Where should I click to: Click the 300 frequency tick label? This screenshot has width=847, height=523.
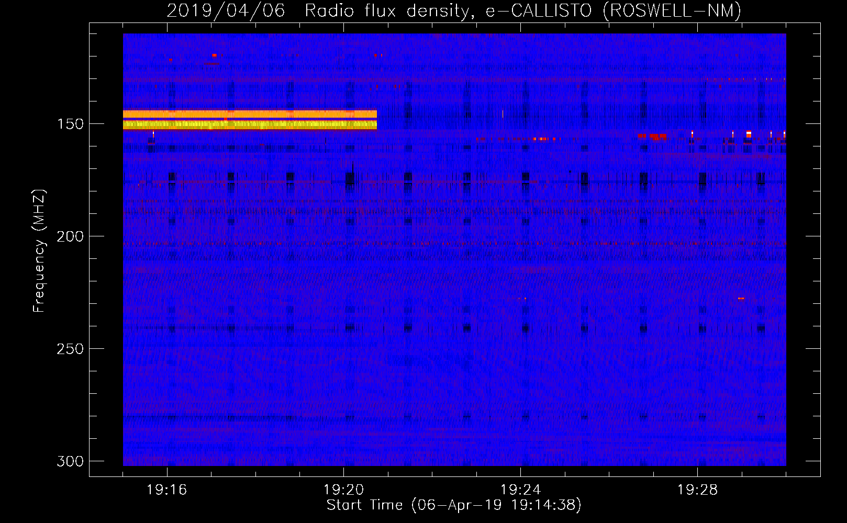pos(70,461)
